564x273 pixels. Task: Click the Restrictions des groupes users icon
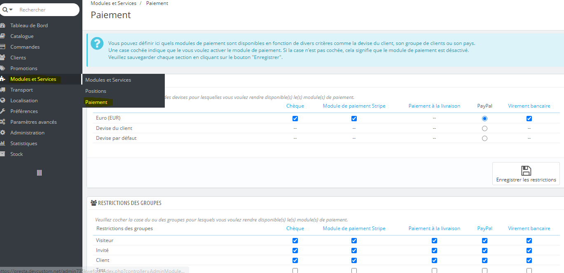pos(94,203)
